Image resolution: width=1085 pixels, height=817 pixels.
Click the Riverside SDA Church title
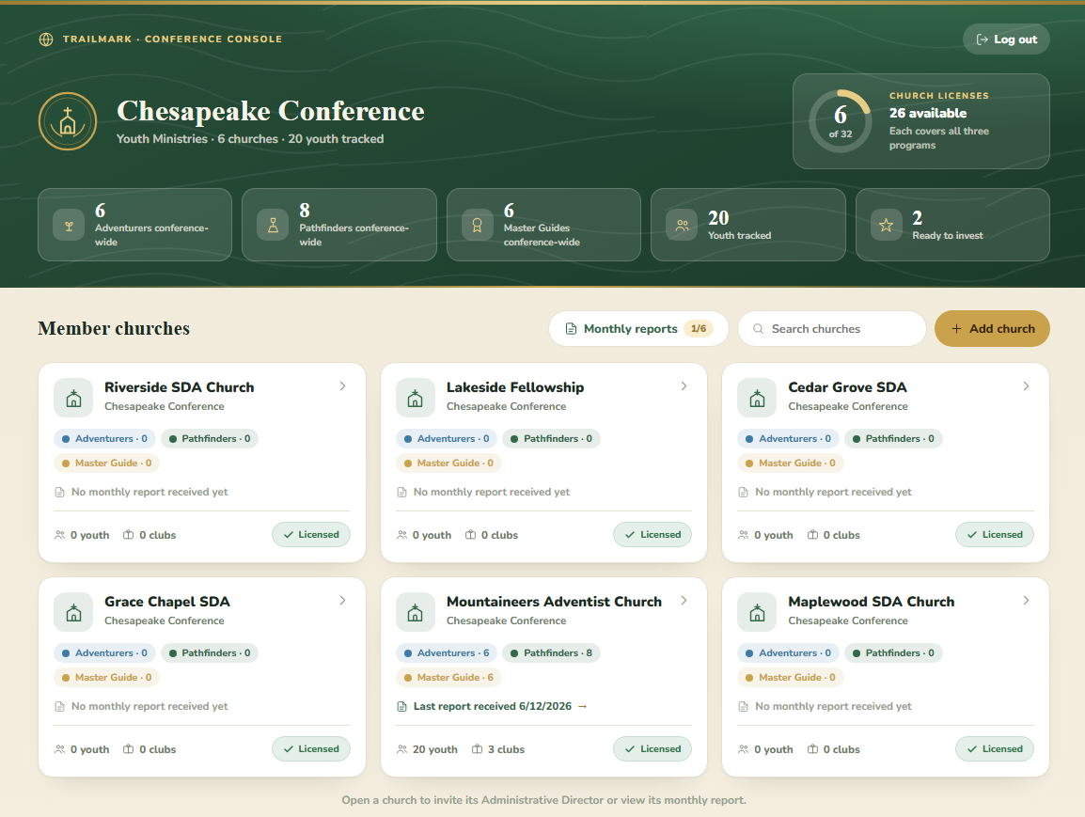click(180, 387)
